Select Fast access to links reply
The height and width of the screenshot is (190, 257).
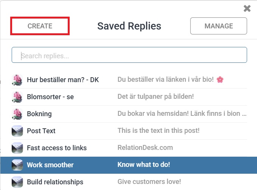point(129,148)
